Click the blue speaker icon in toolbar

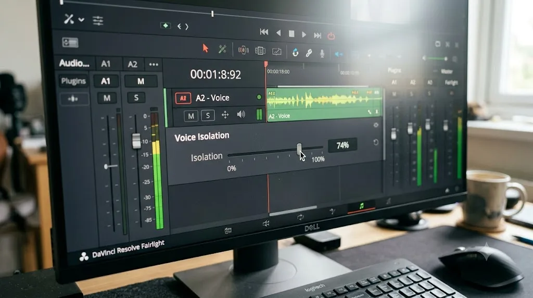point(339,54)
